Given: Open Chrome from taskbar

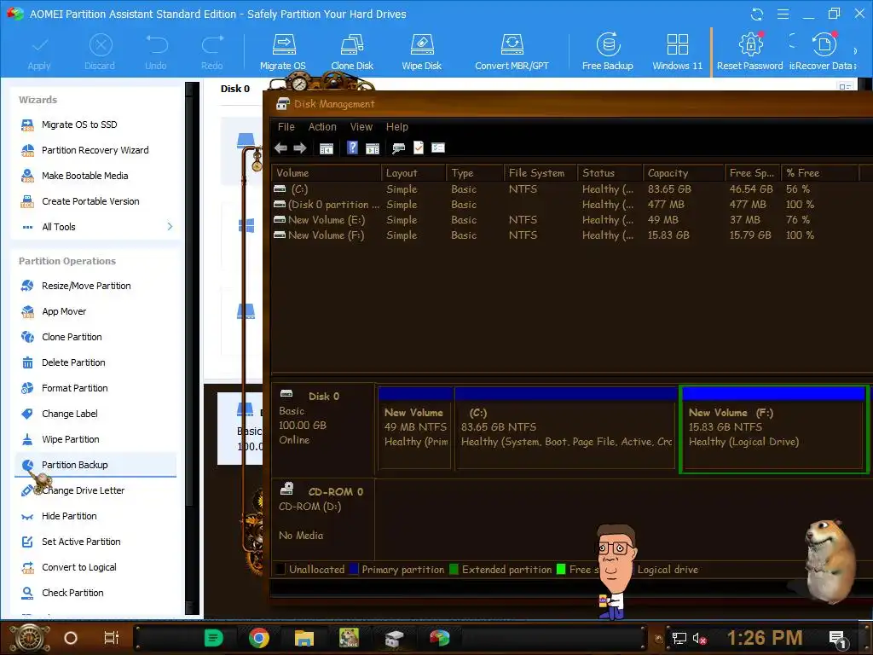Looking at the screenshot, I should pos(258,638).
